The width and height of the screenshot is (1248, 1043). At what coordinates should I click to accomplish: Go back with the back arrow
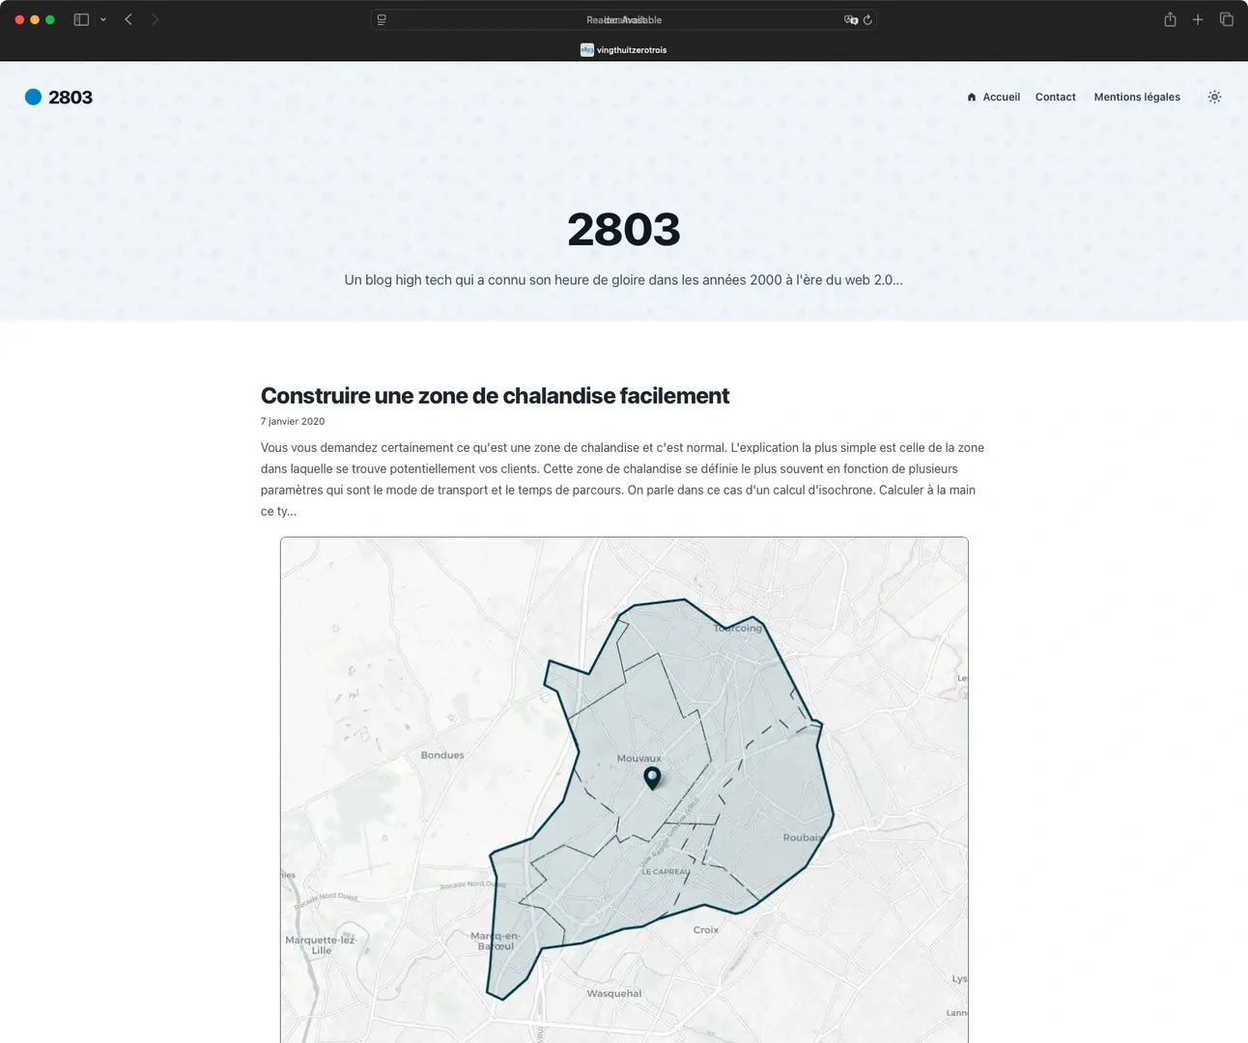pyautogui.click(x=128, y=19)
